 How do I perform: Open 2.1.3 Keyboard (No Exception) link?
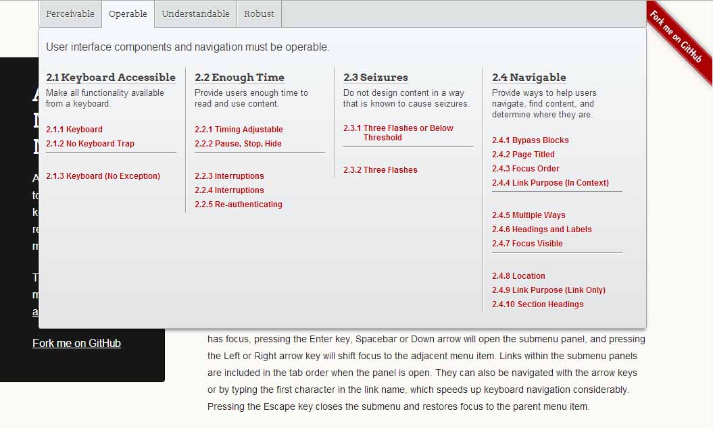[103, 176]
